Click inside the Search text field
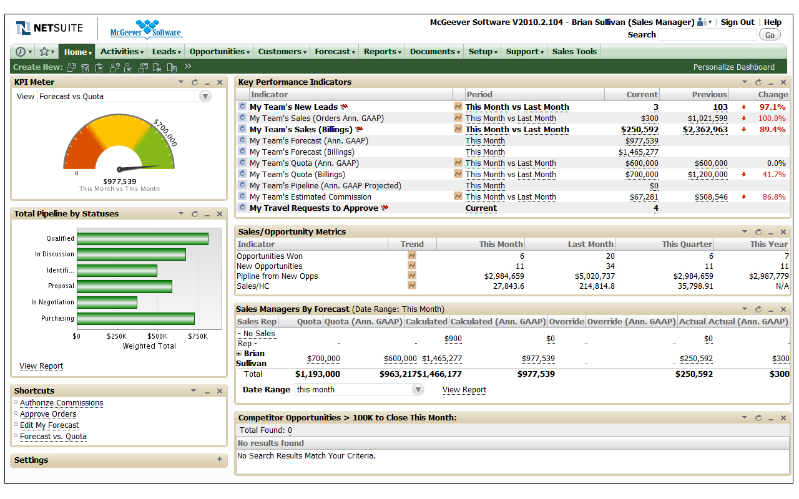This screenshot has height=499, width=799. tap(707, 35)
